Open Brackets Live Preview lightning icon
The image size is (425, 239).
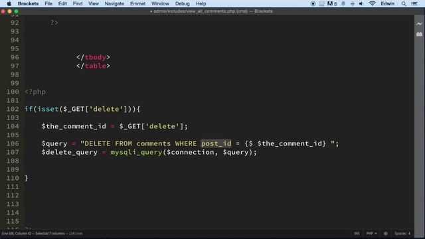tap(419, 24)
